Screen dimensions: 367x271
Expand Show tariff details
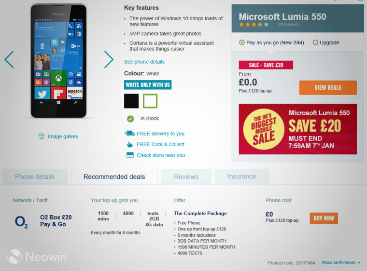[x=341, y=263]
